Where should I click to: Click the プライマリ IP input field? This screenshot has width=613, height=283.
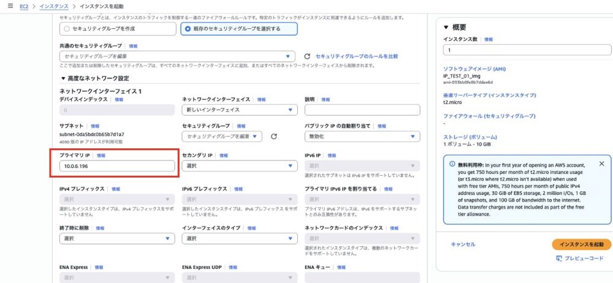pos(116,166)
